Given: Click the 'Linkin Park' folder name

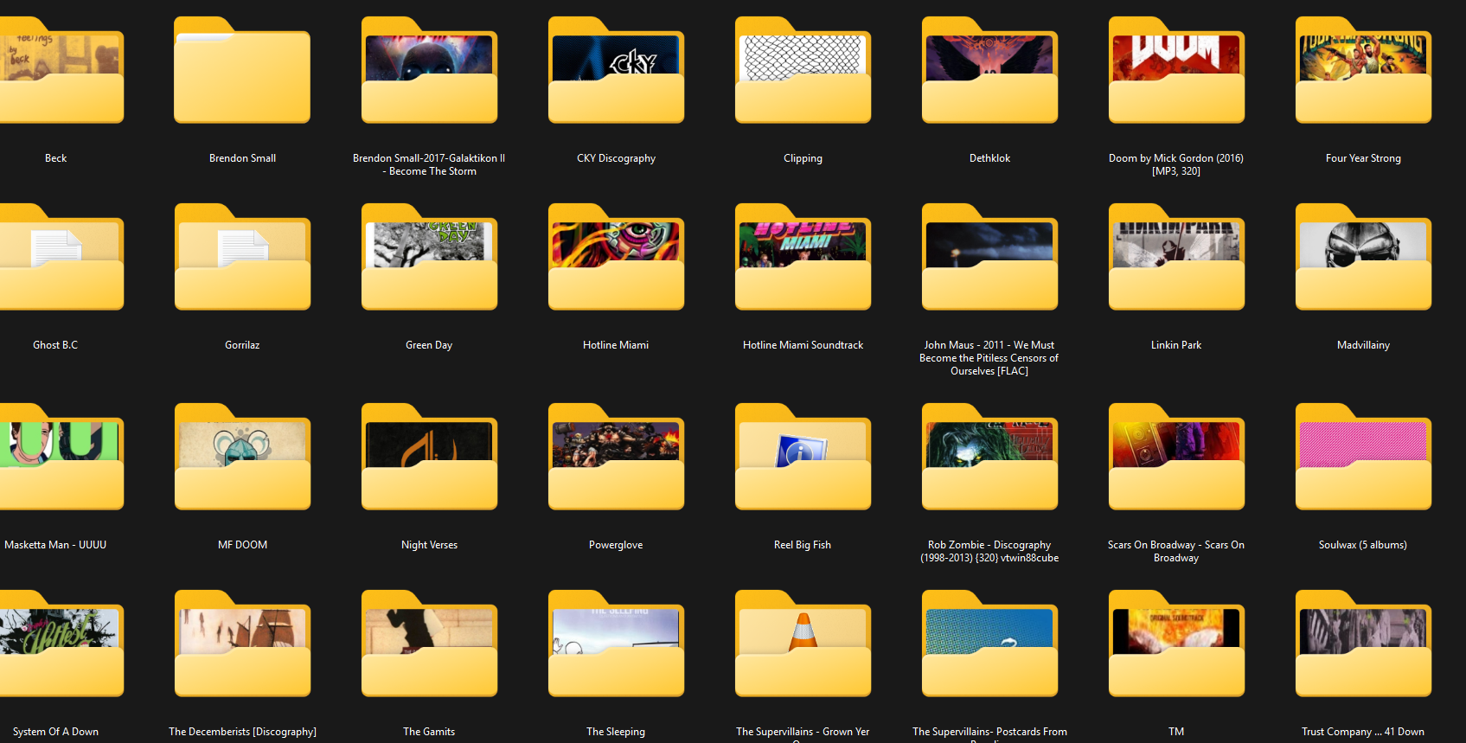Looking at the screenshot, I should (x=1176, y=345).
